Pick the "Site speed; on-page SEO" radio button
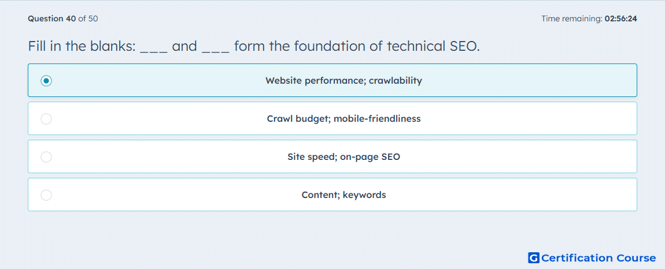This screenshot has height=269, width=665. (46, 157)
